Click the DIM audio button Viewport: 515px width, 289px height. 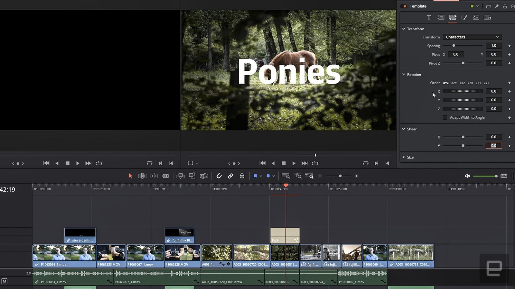(504, 176)
